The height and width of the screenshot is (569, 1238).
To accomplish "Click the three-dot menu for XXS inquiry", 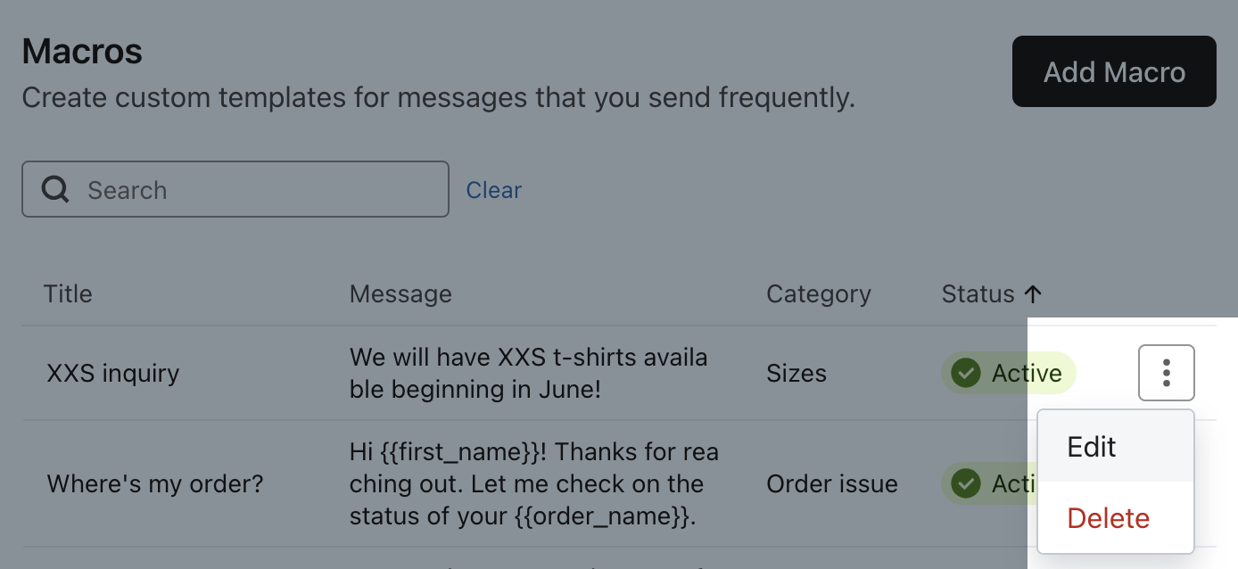I will pos(1166,373).
